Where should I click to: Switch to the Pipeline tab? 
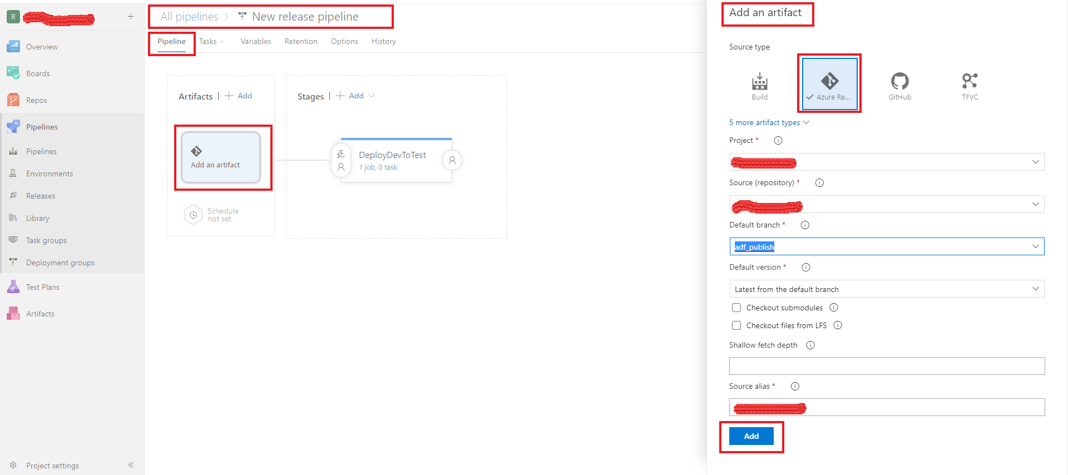coord(171,41)
